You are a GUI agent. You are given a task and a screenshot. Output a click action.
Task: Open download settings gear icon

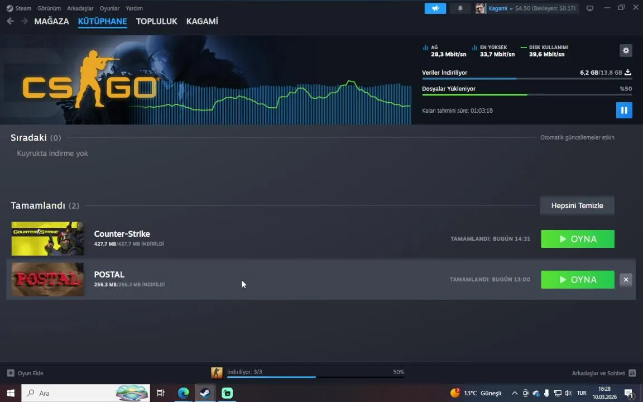point(626,50)
